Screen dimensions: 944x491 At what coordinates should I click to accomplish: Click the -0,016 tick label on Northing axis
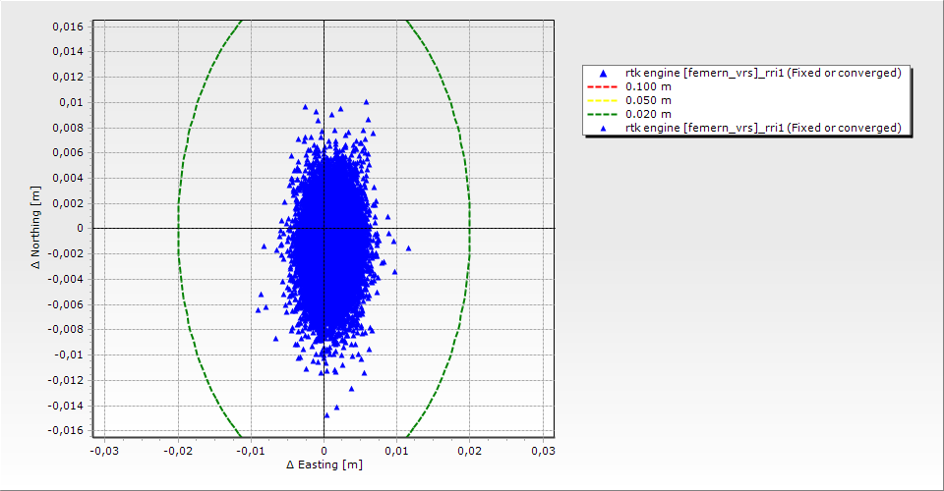[x=67, y=431]
